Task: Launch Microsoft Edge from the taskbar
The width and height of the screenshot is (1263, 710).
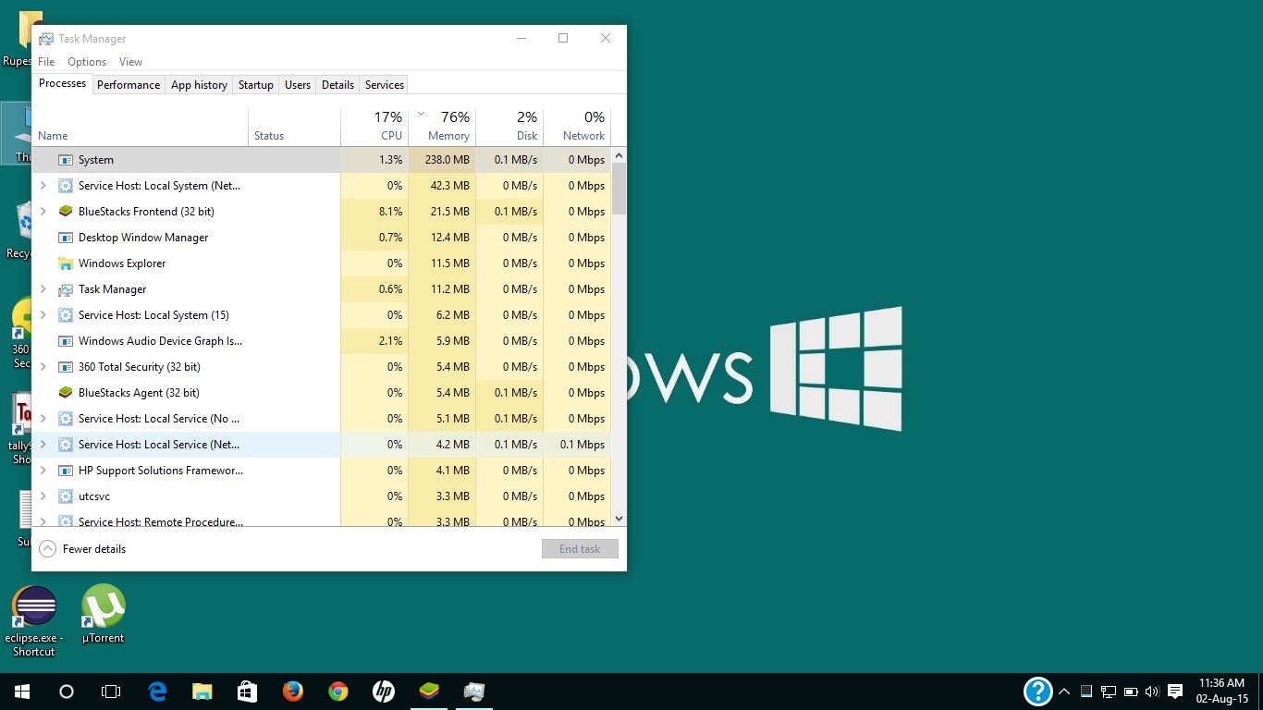Action: (158, 692)
